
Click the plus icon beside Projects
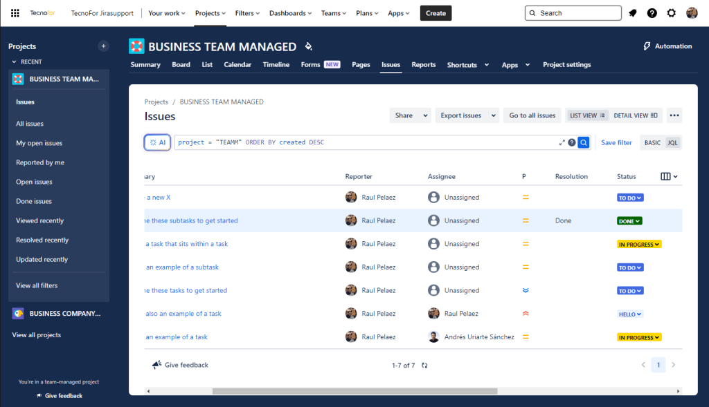pyautogui.click(x=103, y=46)
